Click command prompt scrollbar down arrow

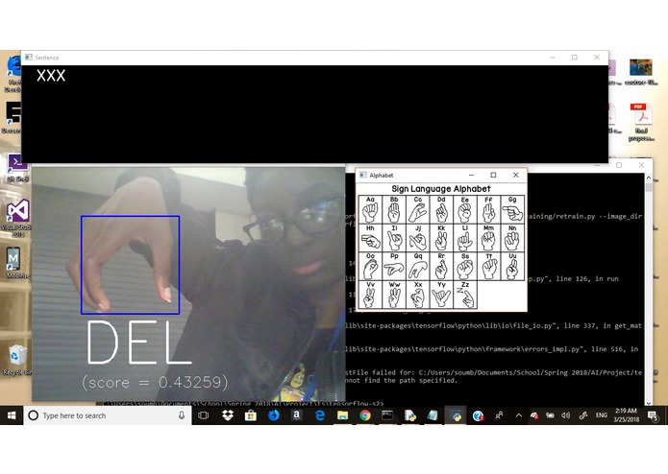coord(649,403)
